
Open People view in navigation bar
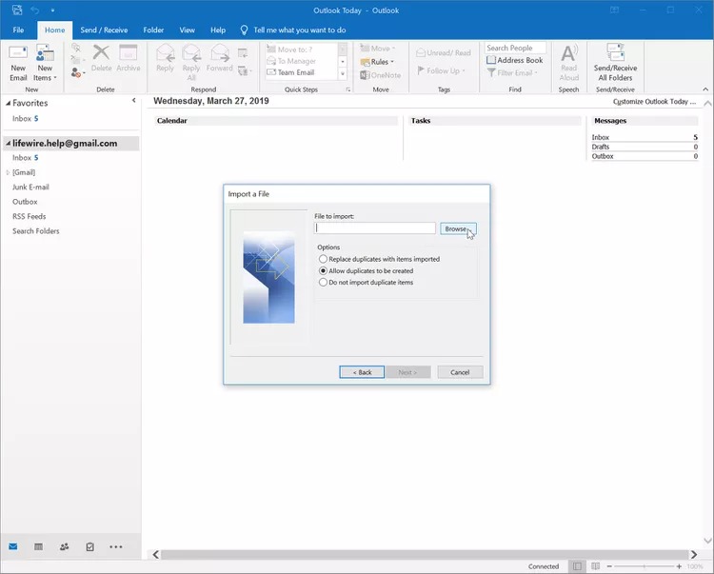(x=64, y=546)
